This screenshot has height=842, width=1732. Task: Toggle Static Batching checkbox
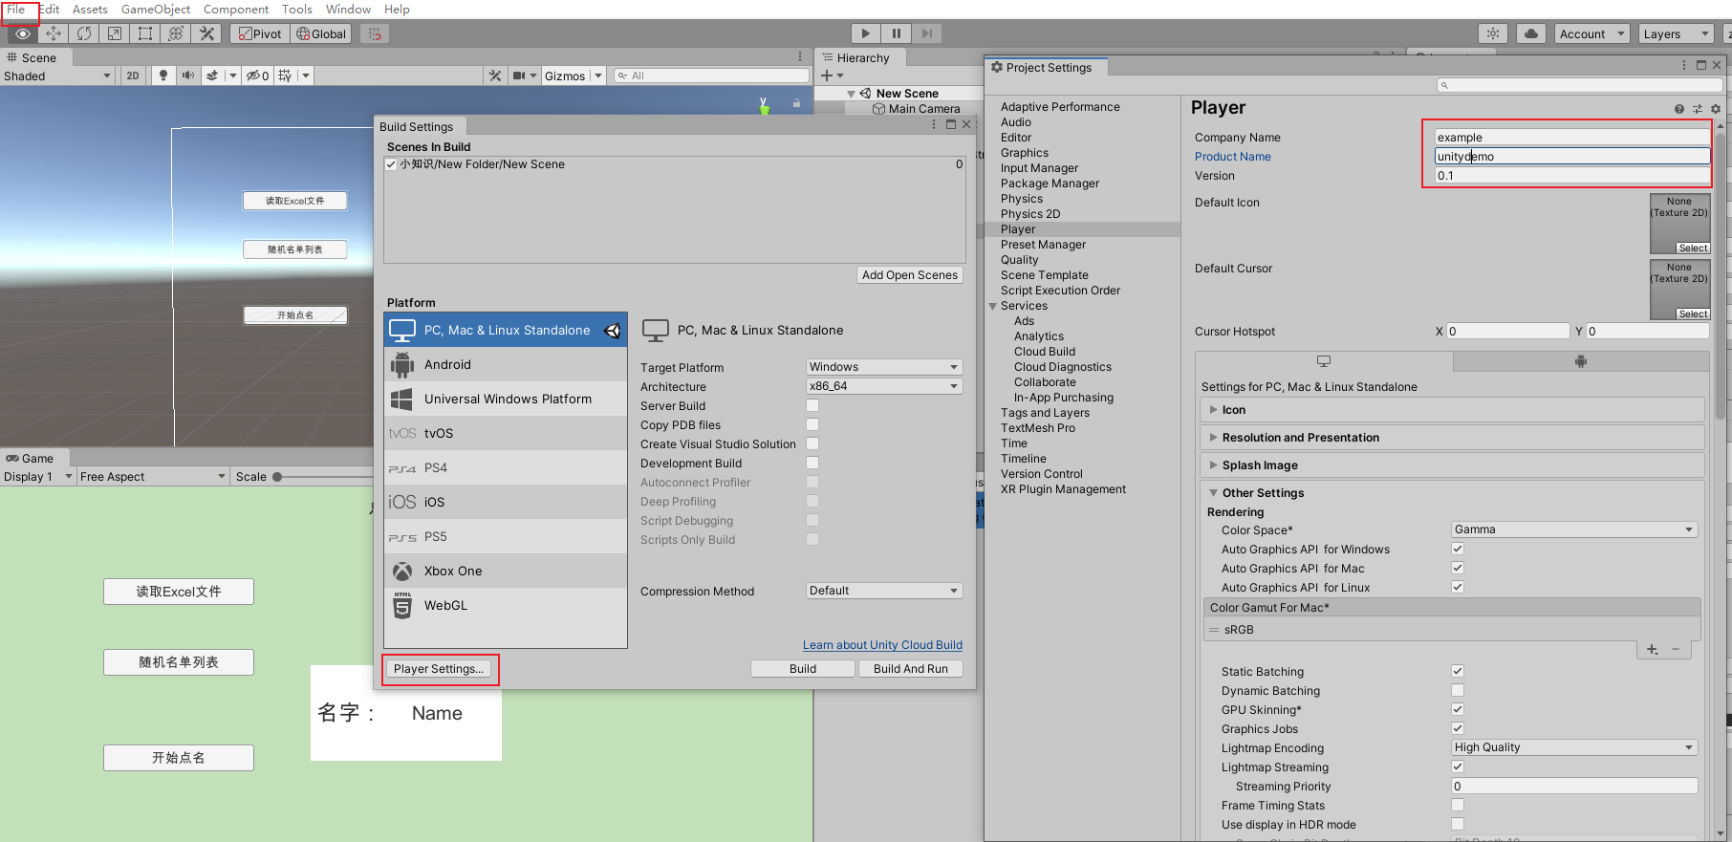point(1458,671)
